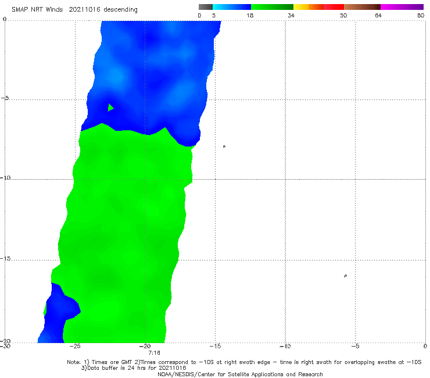
Task: Click the colorbar label '64'
Action: coord(378,15)
